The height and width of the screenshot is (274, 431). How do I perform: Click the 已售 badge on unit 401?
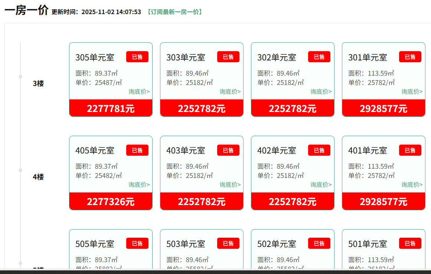pyautogui.click(x=410, y=150)
